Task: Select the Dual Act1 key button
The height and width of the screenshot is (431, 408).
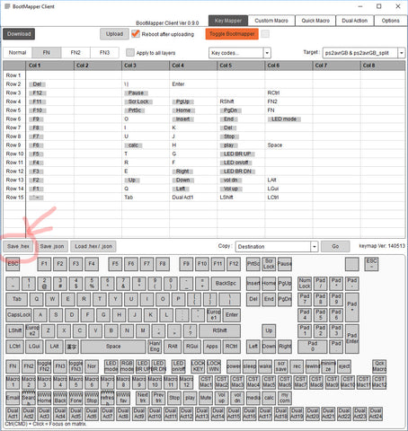Action: click(x=13, y=413)
